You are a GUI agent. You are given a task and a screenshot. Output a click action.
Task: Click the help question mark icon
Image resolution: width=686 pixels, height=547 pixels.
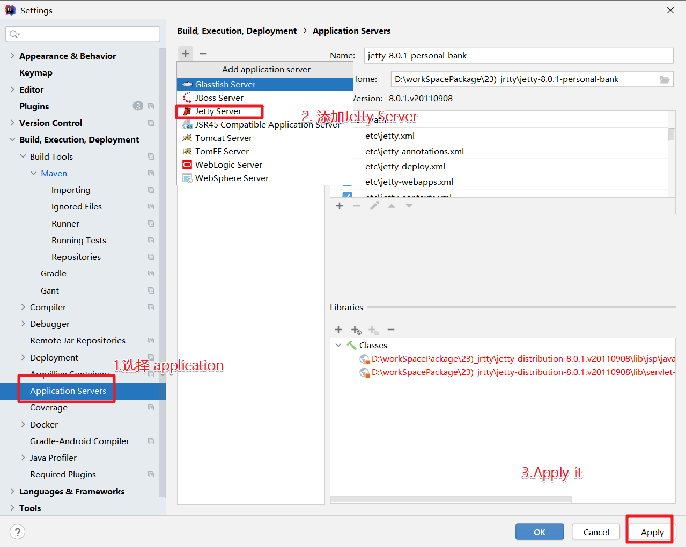click(x=18, y=531)
